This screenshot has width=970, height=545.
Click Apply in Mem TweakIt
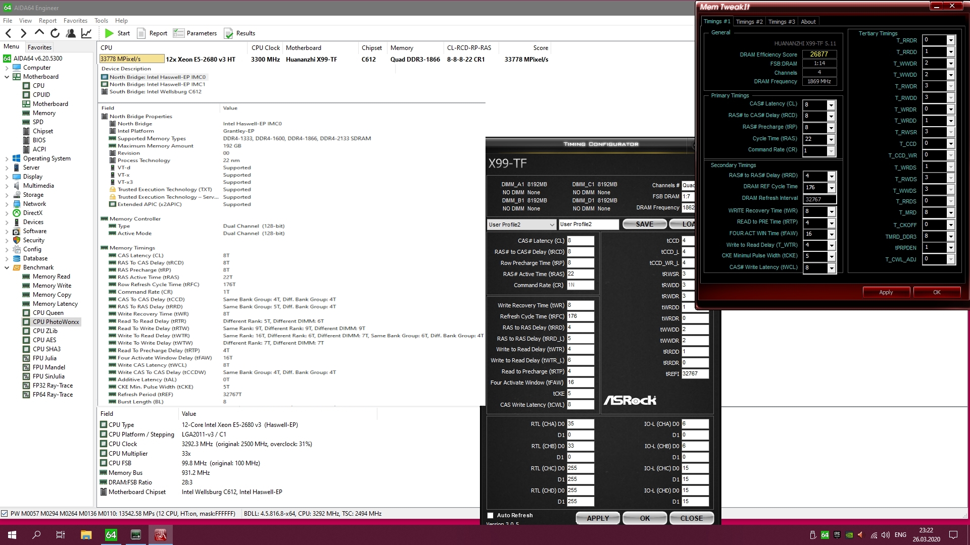click(x=886, y=292)
